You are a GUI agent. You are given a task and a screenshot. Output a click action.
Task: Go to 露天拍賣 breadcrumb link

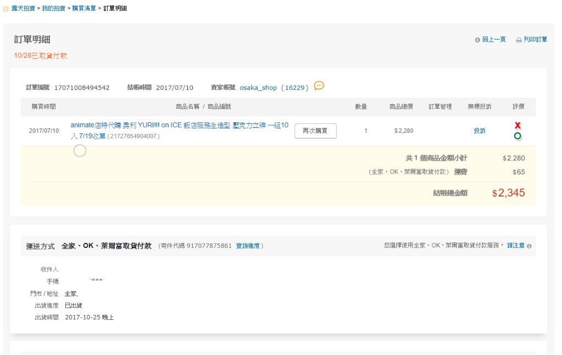coord(23,8)
